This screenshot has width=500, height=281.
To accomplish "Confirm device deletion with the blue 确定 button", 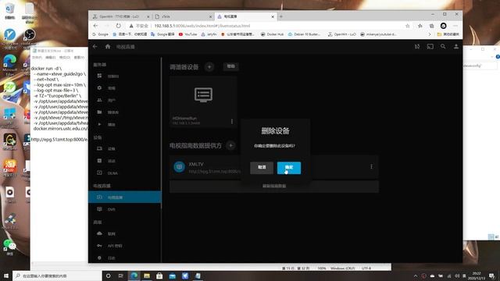I will click(x=289, y=168).
